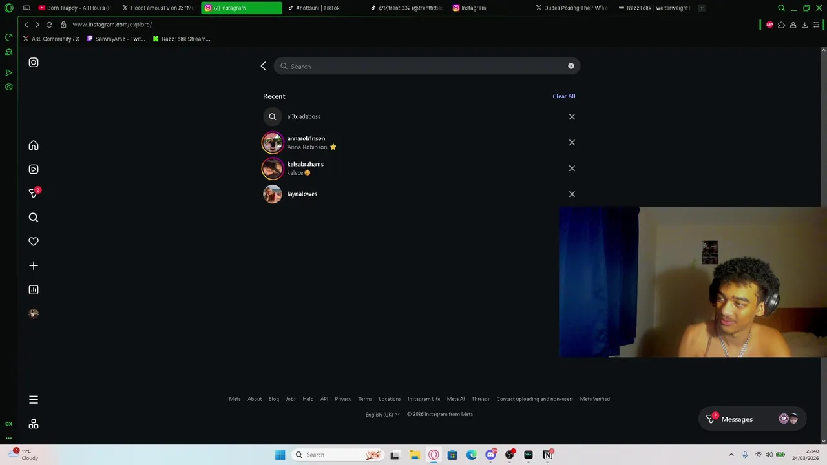Click the Create plus icon

[34, 265]
